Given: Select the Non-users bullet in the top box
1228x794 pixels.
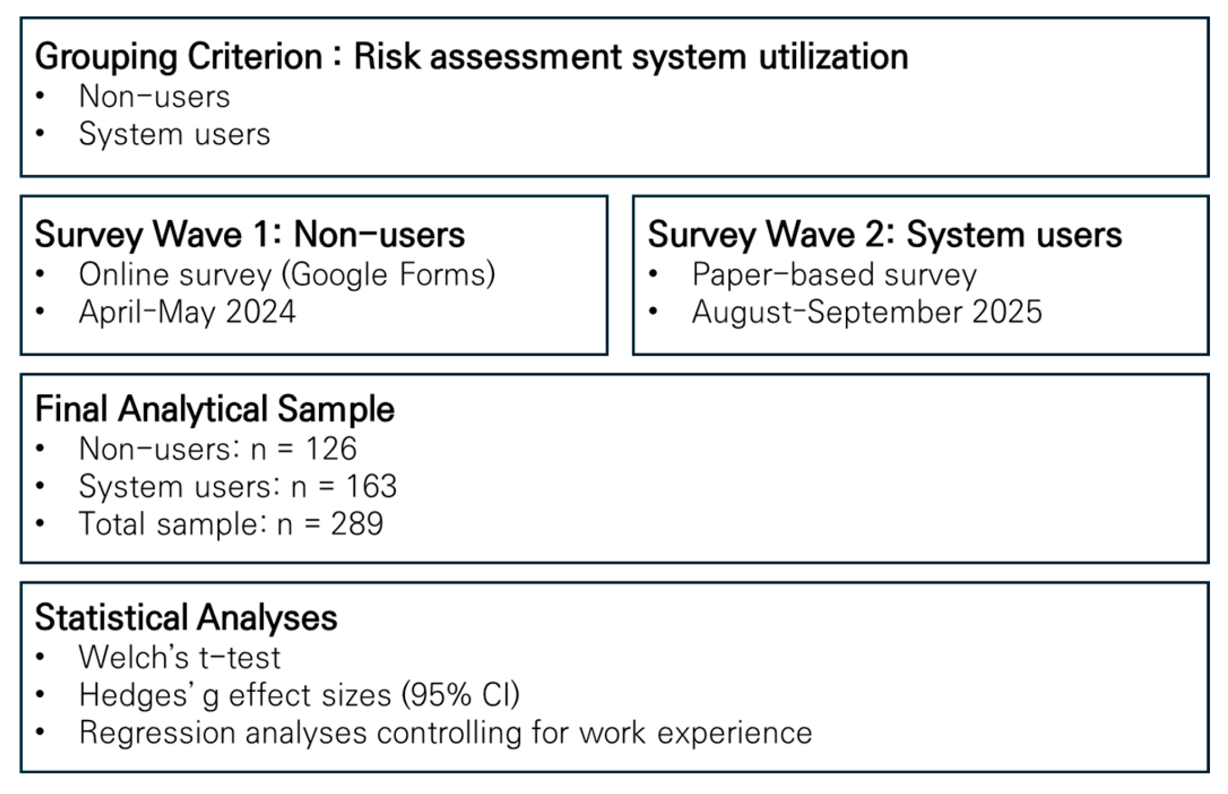Looking at the screenshot, I should pos(154,97).
